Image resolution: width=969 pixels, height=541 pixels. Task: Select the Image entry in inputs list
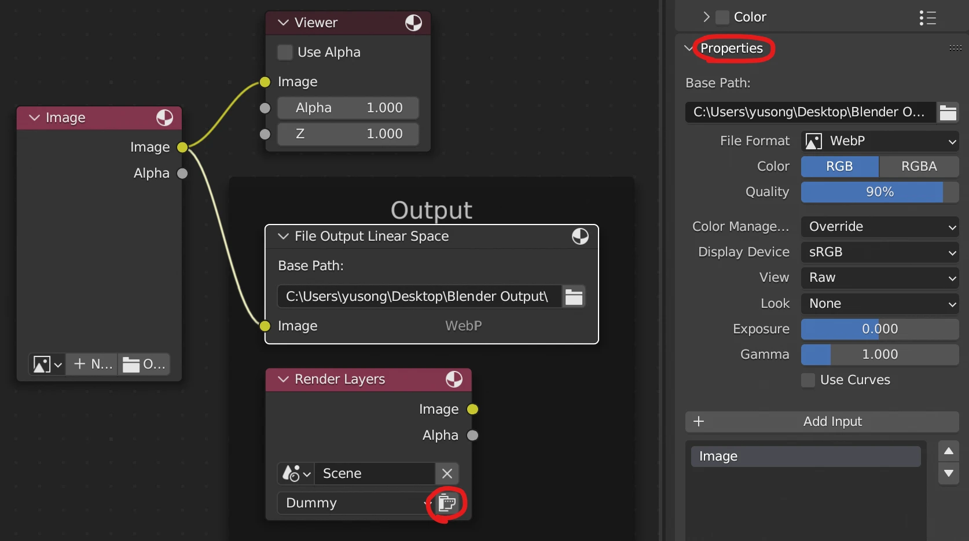point(805,457)
